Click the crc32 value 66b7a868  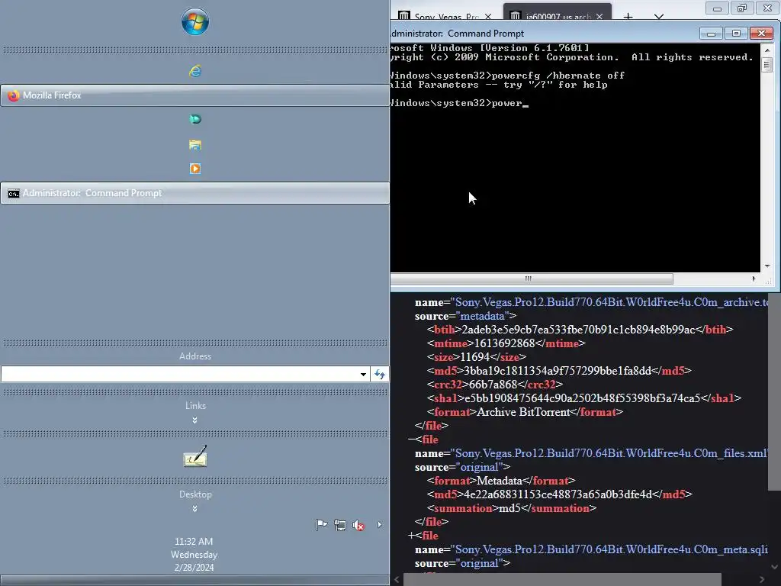click(x=493, y=385)
